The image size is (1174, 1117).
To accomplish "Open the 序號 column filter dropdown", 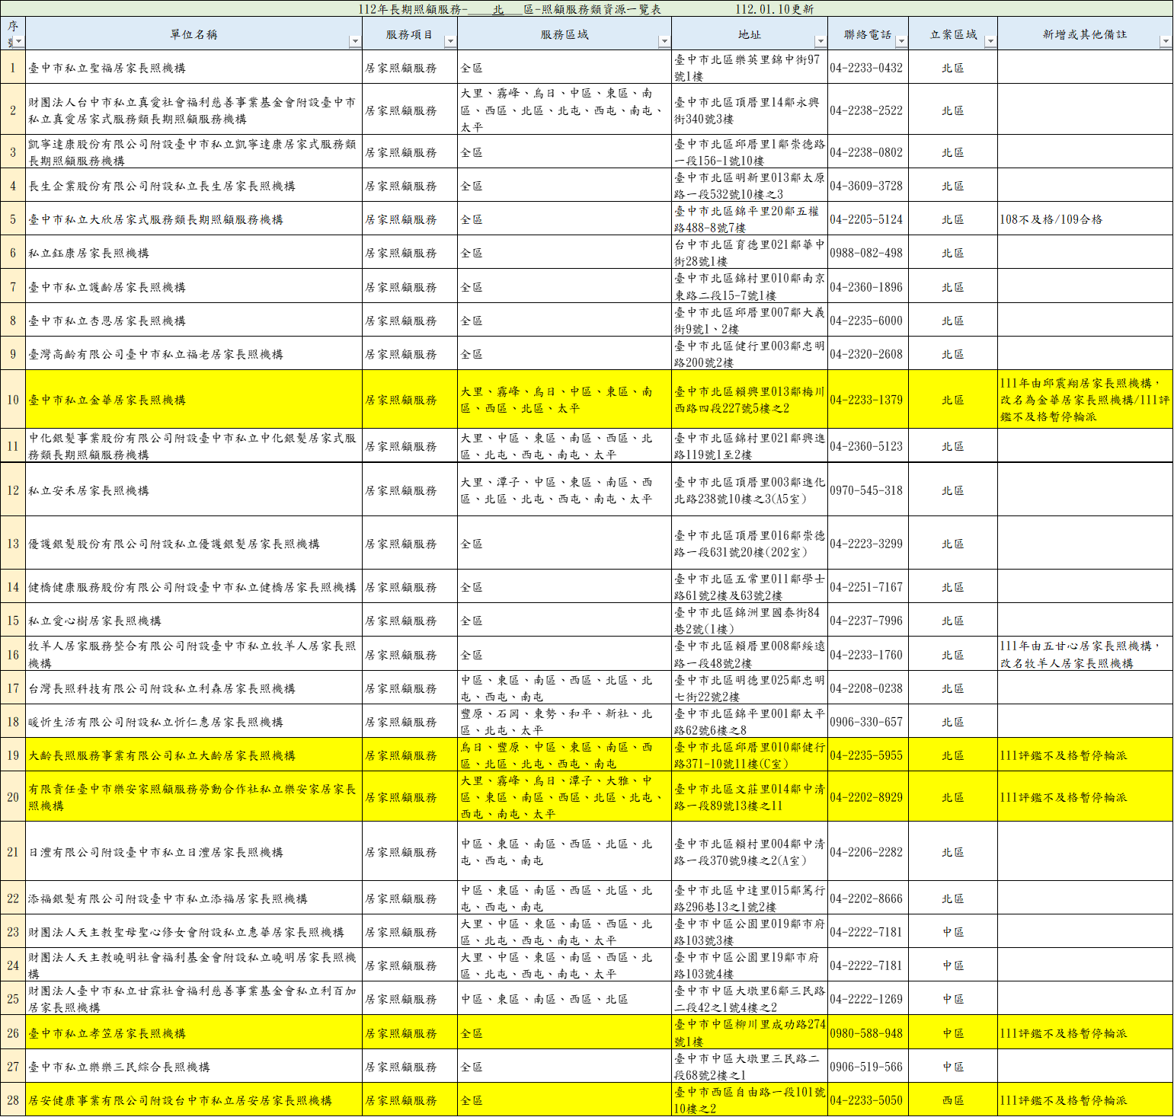I will tap(18, 41).
